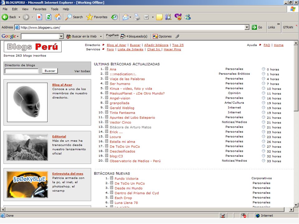299x224 pixels.
Task: Click the Ver todas link
Action: point(82,71)
